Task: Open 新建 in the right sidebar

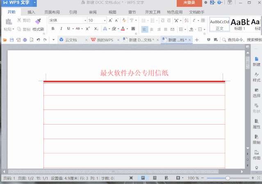Action: pyautogui.click(x=257, y=61)
